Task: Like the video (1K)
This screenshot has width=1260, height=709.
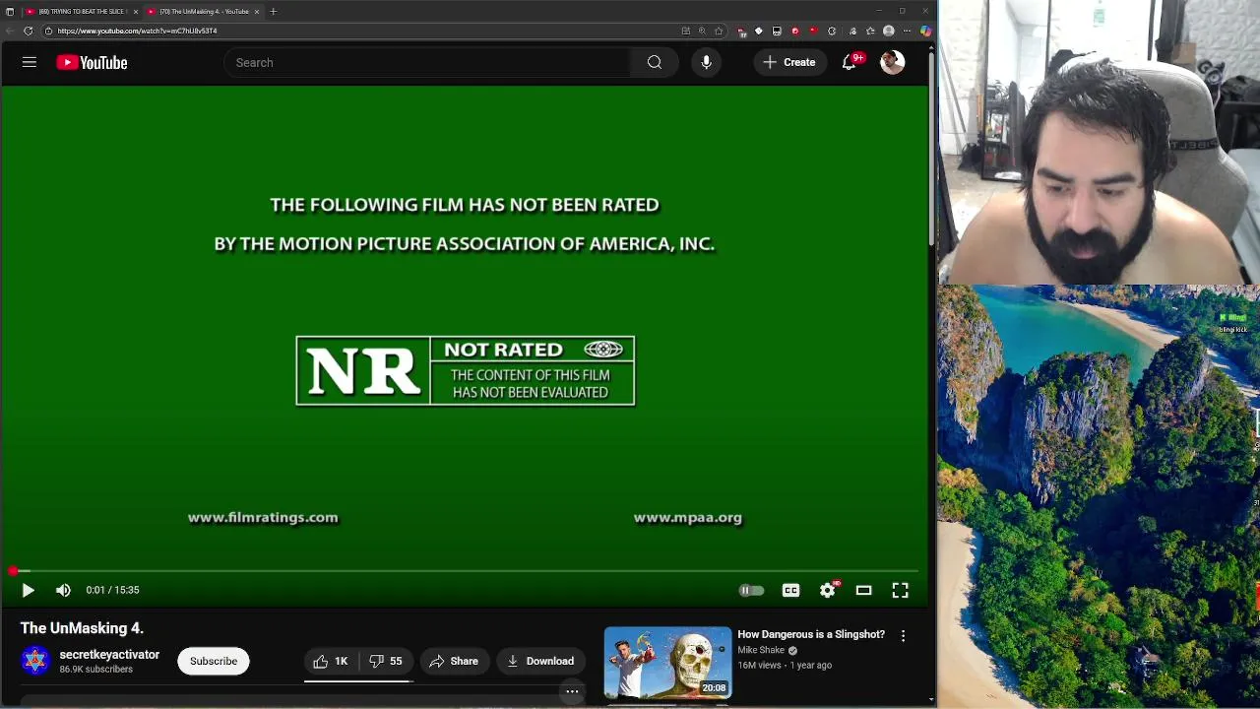Action: coord(331,661)
